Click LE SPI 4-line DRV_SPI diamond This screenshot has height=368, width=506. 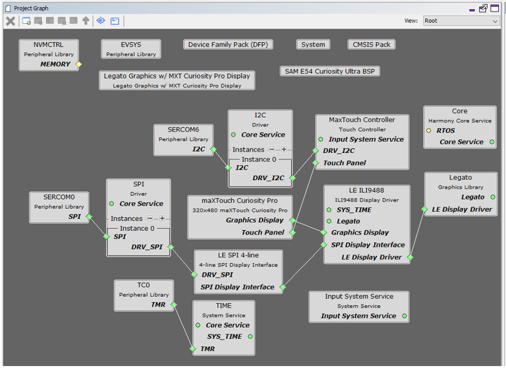point(194,275)
